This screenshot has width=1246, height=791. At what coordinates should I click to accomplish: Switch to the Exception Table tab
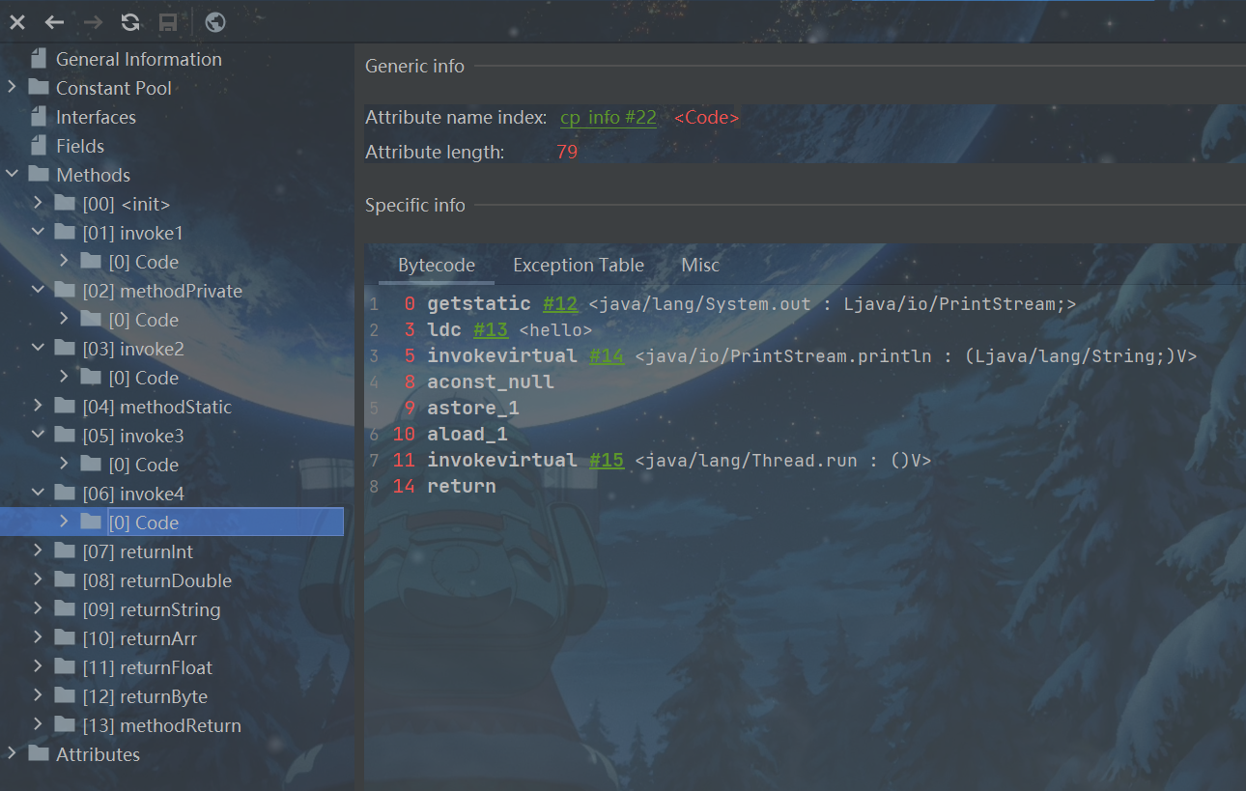coord(578,266)
